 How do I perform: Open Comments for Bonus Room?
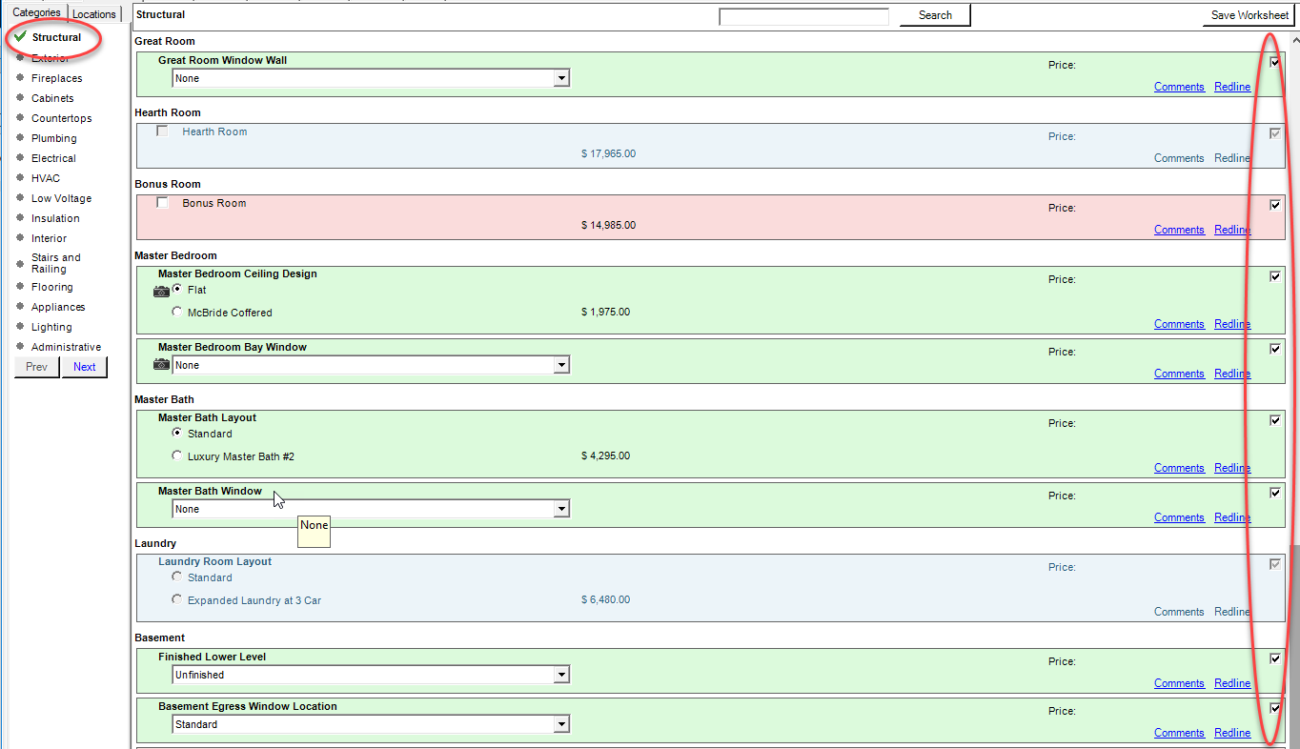click(1179, 230)
